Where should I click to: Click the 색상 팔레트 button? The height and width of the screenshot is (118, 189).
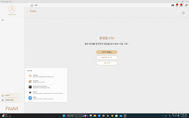[x=107, y=63]
